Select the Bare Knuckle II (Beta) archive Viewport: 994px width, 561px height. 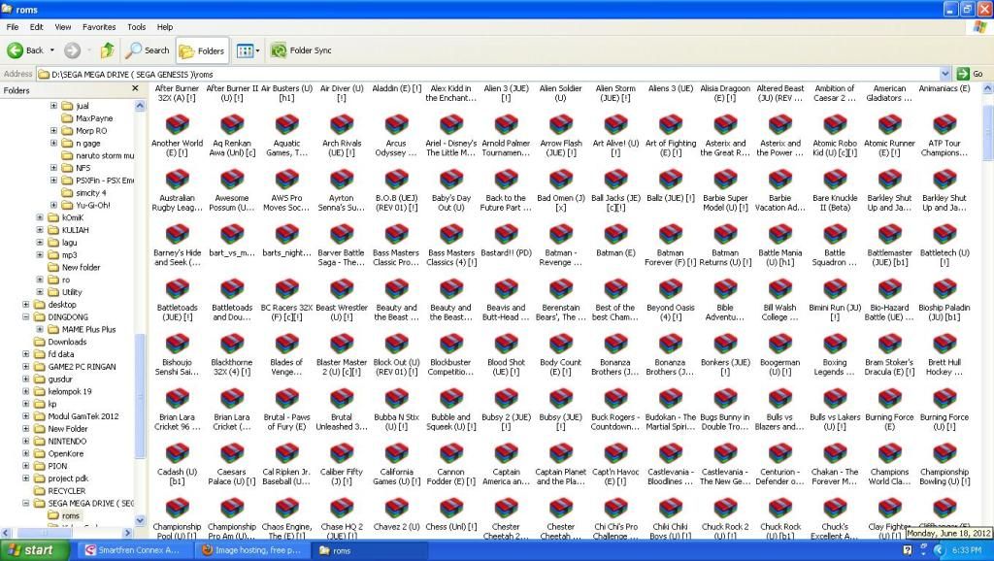coord(835,179)
